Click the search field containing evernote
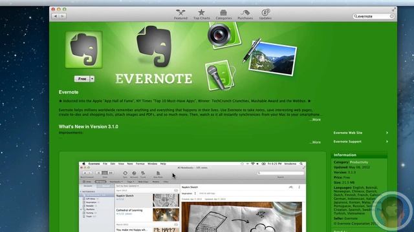The height and width of the screenshot is (232, 414). [x=374, y=16]
